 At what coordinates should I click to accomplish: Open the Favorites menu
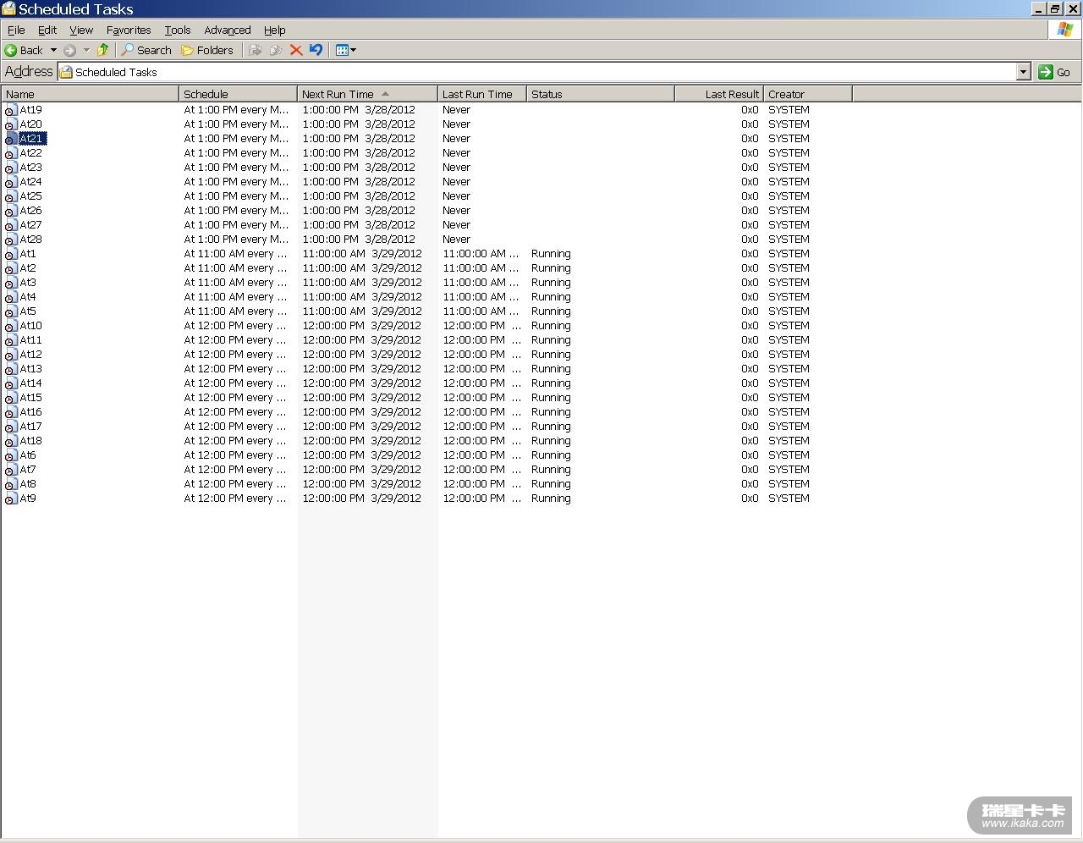coord(129,30)
